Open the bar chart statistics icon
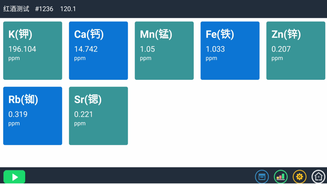 pyautogui.click(x=281, y=177)
